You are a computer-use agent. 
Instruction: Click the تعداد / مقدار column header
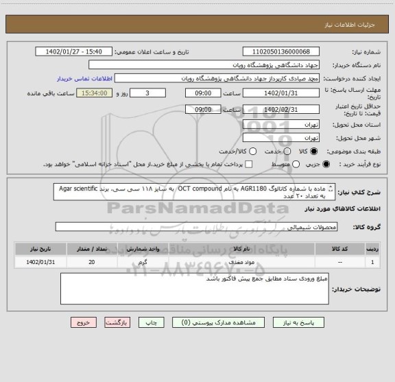(92, 249)
